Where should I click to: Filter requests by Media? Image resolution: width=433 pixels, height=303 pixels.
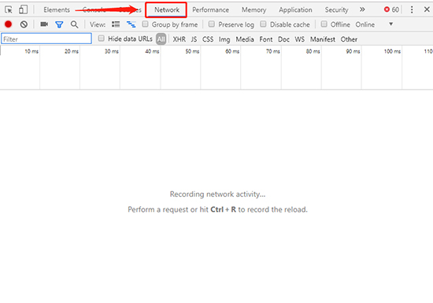coord(245,39)
